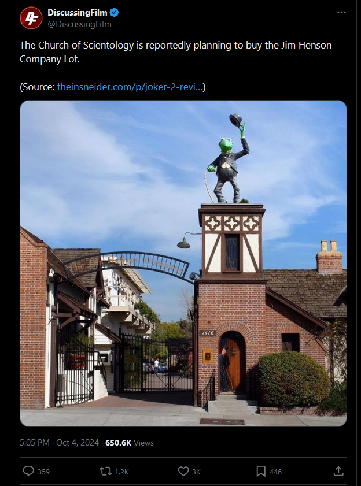Click the 446 bookmarks count

275,472
